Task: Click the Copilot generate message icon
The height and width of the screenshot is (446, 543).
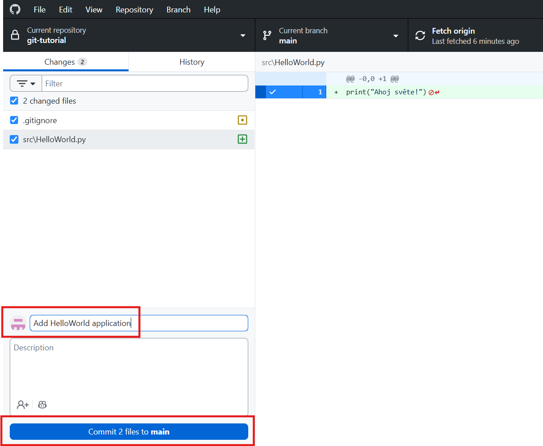Action: pyautogui.click(x=43, y=404)
